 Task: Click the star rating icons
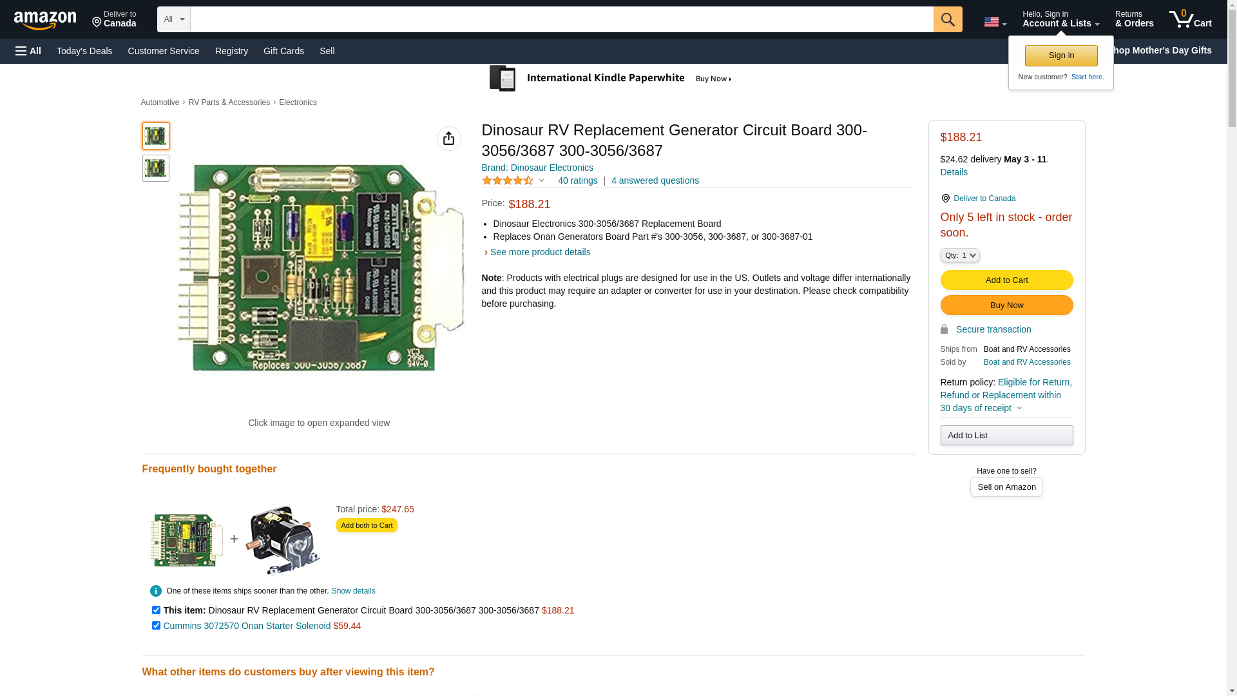tap(508, 181)
